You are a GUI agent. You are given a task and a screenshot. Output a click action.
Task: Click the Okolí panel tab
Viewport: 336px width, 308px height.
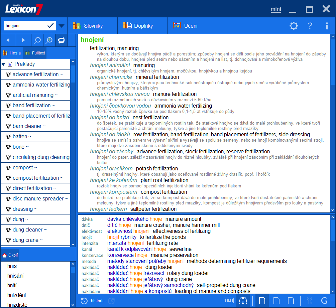(10, 255)
